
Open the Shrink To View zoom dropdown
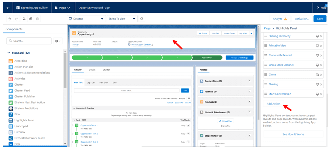point(122,19)
